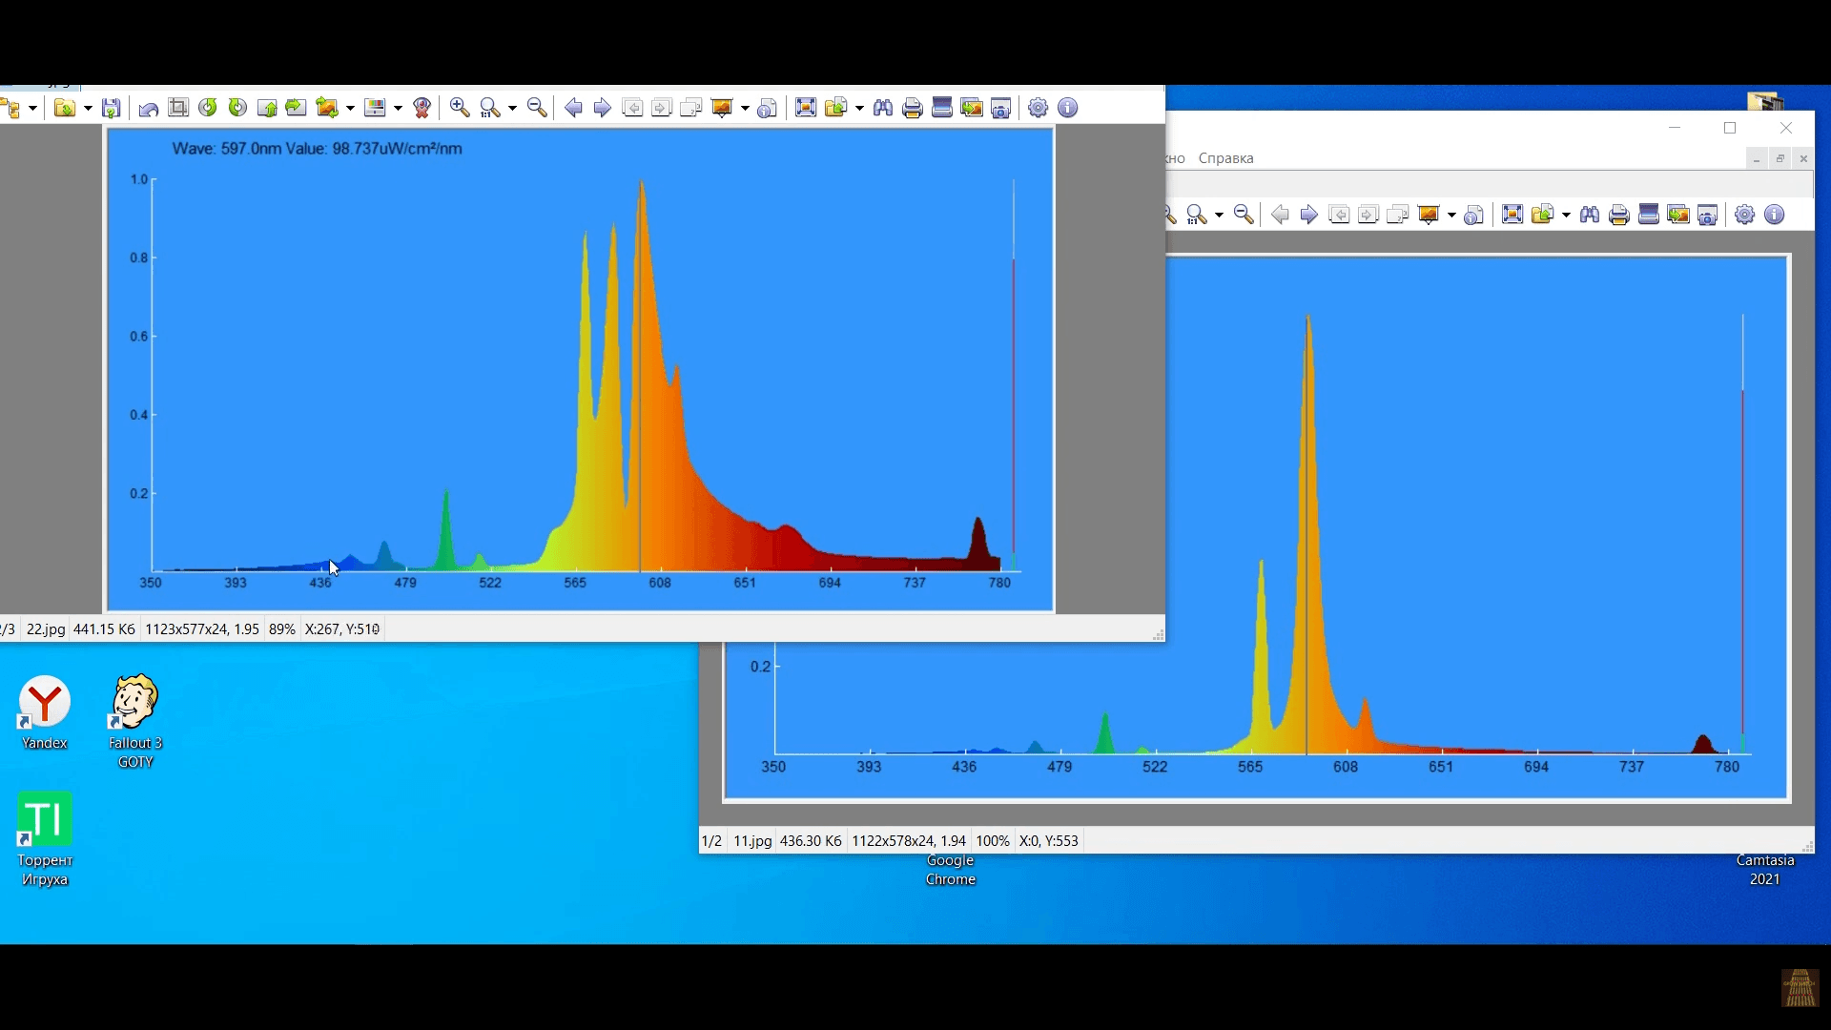Expand the 1:1 zoom dropdown arrow in the left toolbar
The height and width of the screenshot is (1030, 1831).
[x=512, y=109]
